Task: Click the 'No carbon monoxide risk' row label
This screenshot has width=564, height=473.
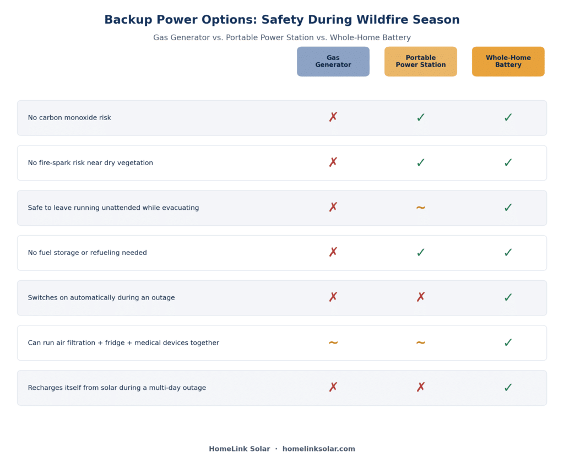Action: click(69, 118)
